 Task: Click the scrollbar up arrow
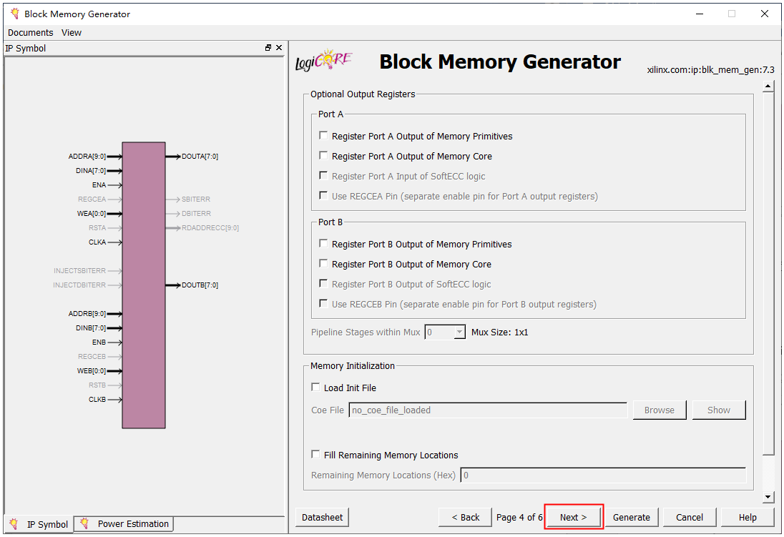[x=768, y=87]
